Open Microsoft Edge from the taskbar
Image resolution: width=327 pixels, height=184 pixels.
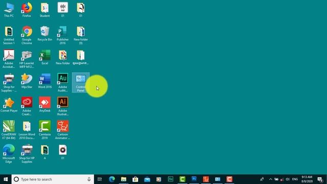coord(112,179)
